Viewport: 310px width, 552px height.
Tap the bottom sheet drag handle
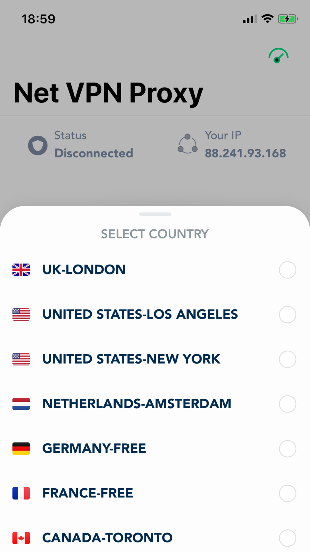155,214
